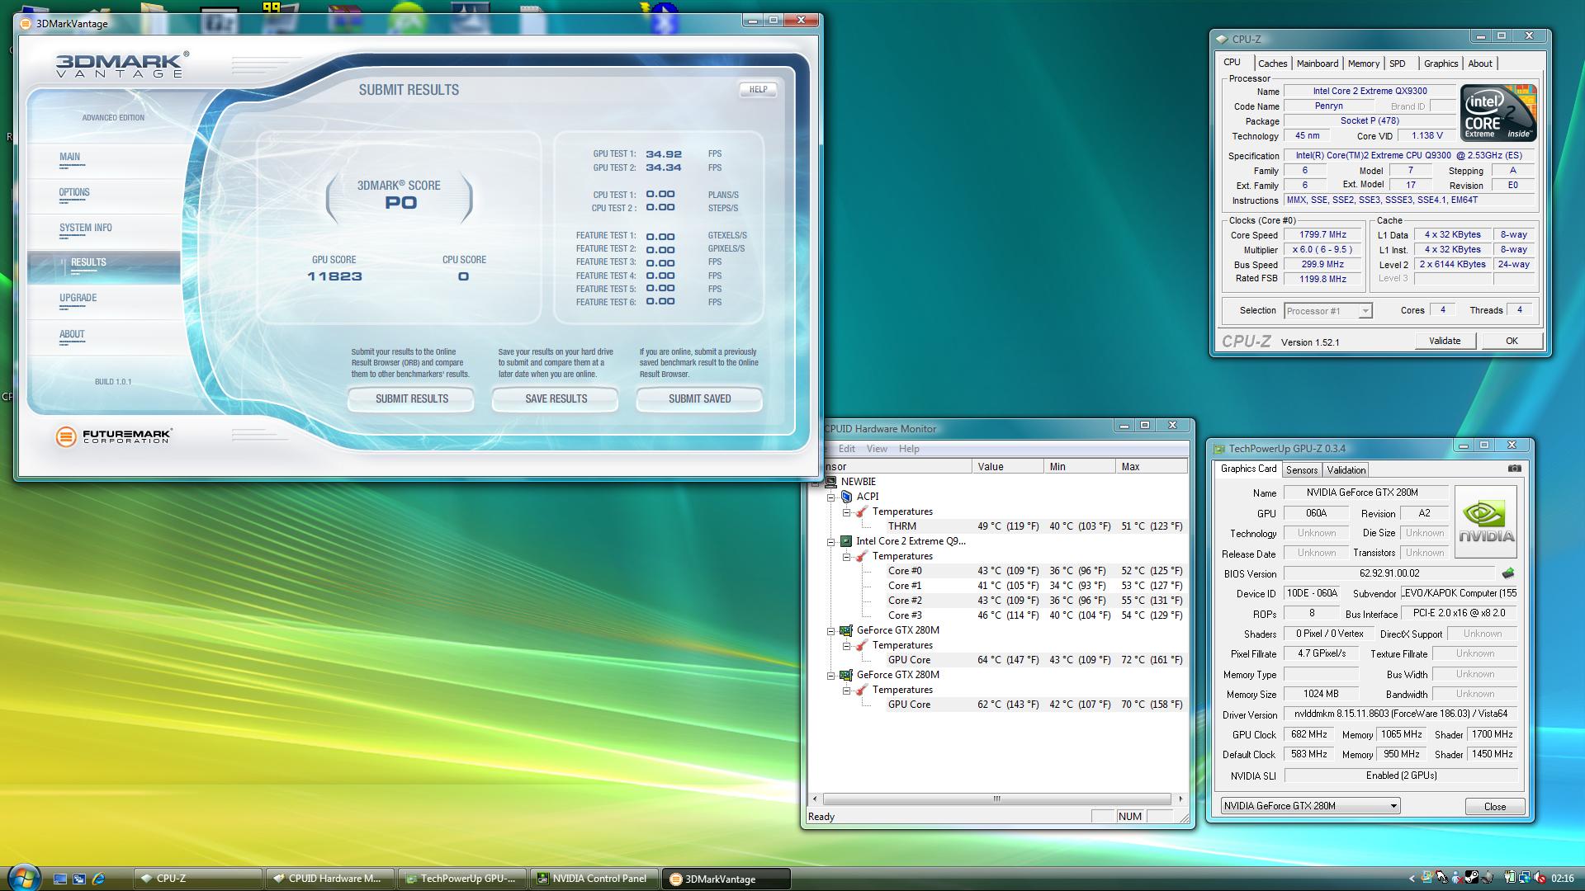Click the first GeForce GTX 280M card icon
Screen dimensions: 1585x891
(x=846, y=630)
